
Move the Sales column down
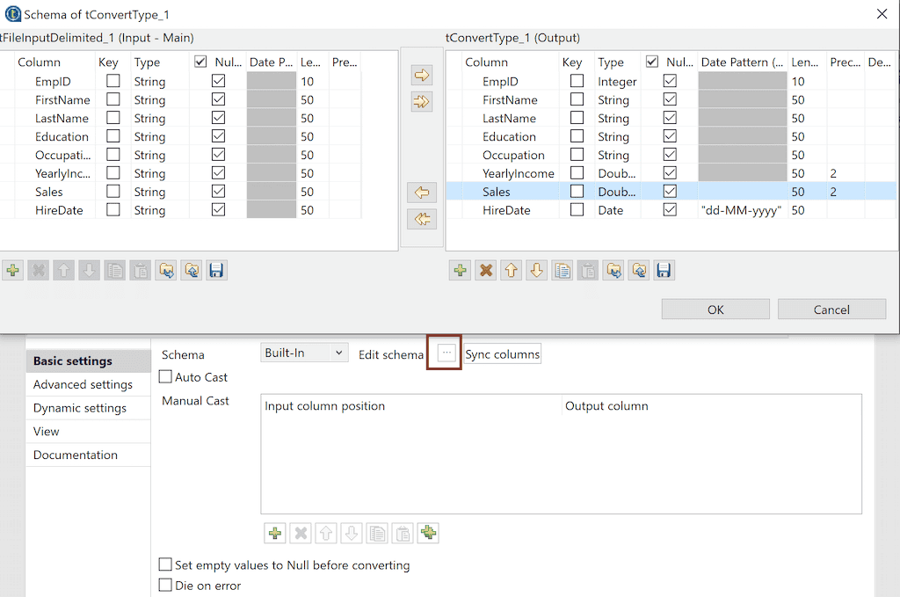536,270
